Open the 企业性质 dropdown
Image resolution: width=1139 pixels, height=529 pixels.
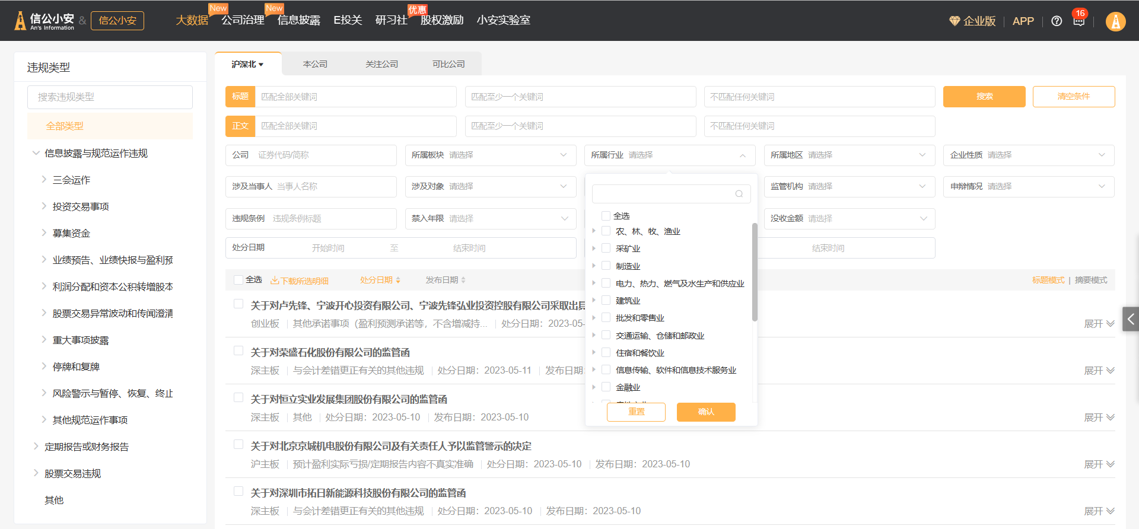pos(1029,155)
